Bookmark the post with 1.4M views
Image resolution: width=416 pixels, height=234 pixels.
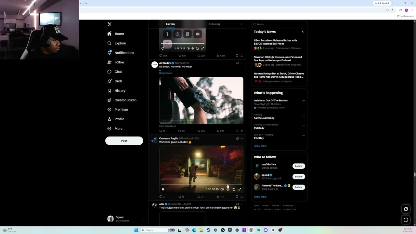pyautogui.click(x=237, y=56)
